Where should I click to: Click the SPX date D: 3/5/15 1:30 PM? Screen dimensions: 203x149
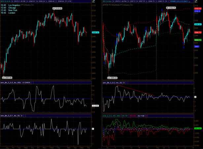18,1
